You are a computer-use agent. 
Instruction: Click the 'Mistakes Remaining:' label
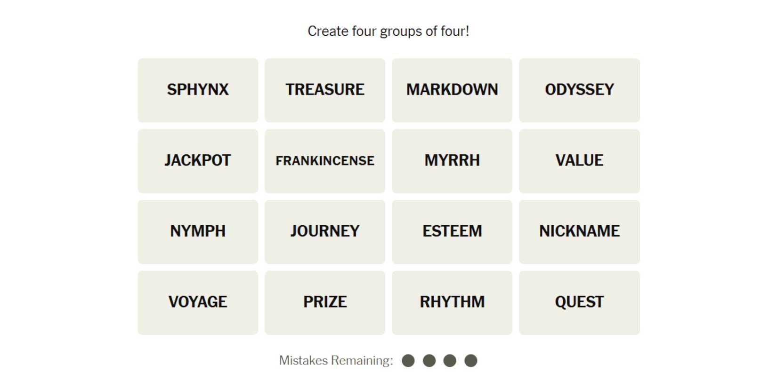pyautogui.click(x=336, y=361)
